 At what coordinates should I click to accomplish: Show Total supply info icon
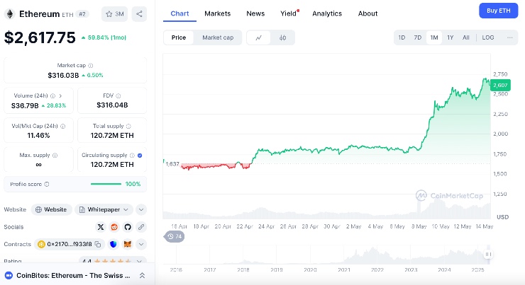coord(128,126)
